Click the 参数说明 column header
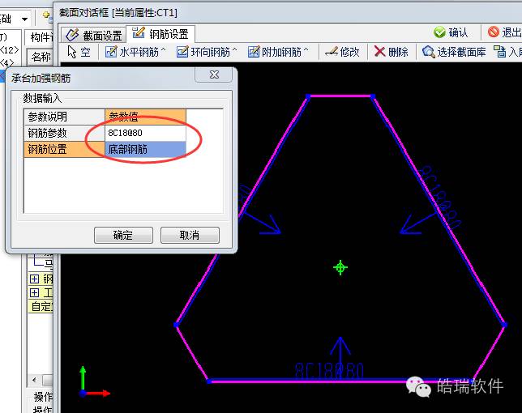This screenshot has height=413, width=522. pos(64,117)
